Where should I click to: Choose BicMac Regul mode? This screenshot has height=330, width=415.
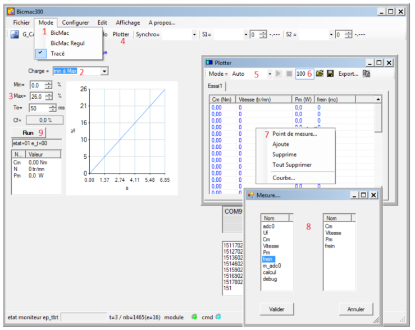click(69, 43)
